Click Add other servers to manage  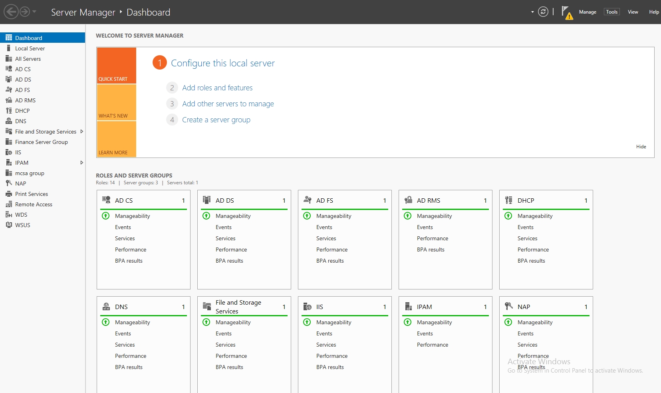click(x=228, y=104)
